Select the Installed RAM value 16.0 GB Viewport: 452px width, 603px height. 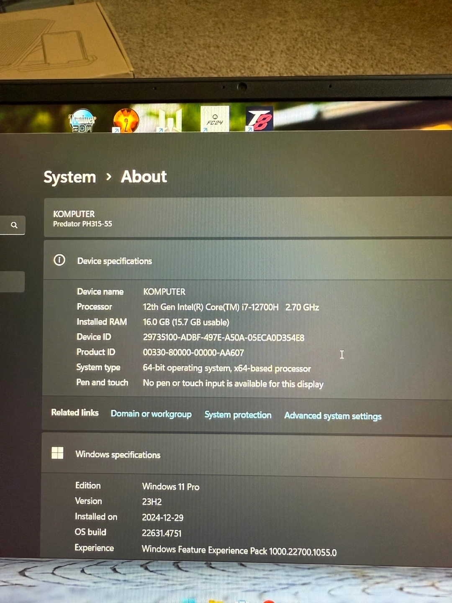pos(186,322)
